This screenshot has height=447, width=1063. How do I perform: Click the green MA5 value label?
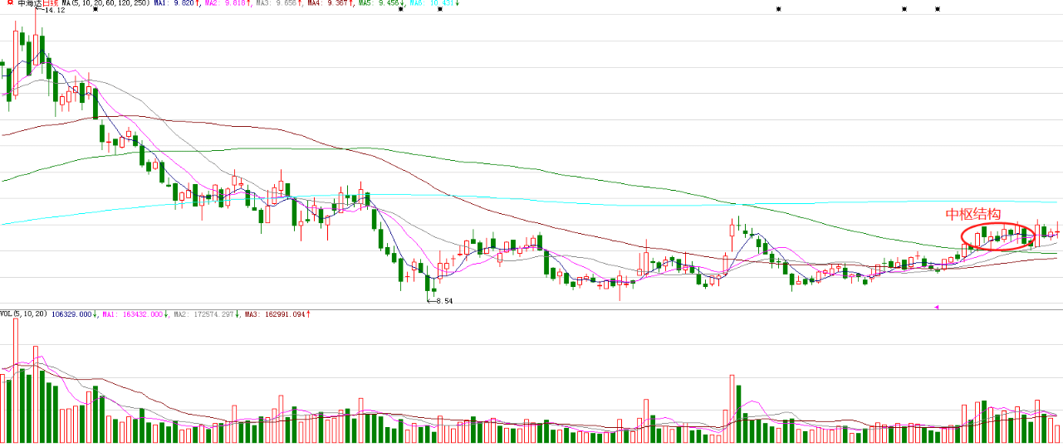click(382, 3)
